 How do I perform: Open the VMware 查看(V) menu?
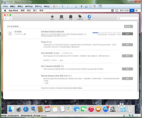click(x=20, y=6)
